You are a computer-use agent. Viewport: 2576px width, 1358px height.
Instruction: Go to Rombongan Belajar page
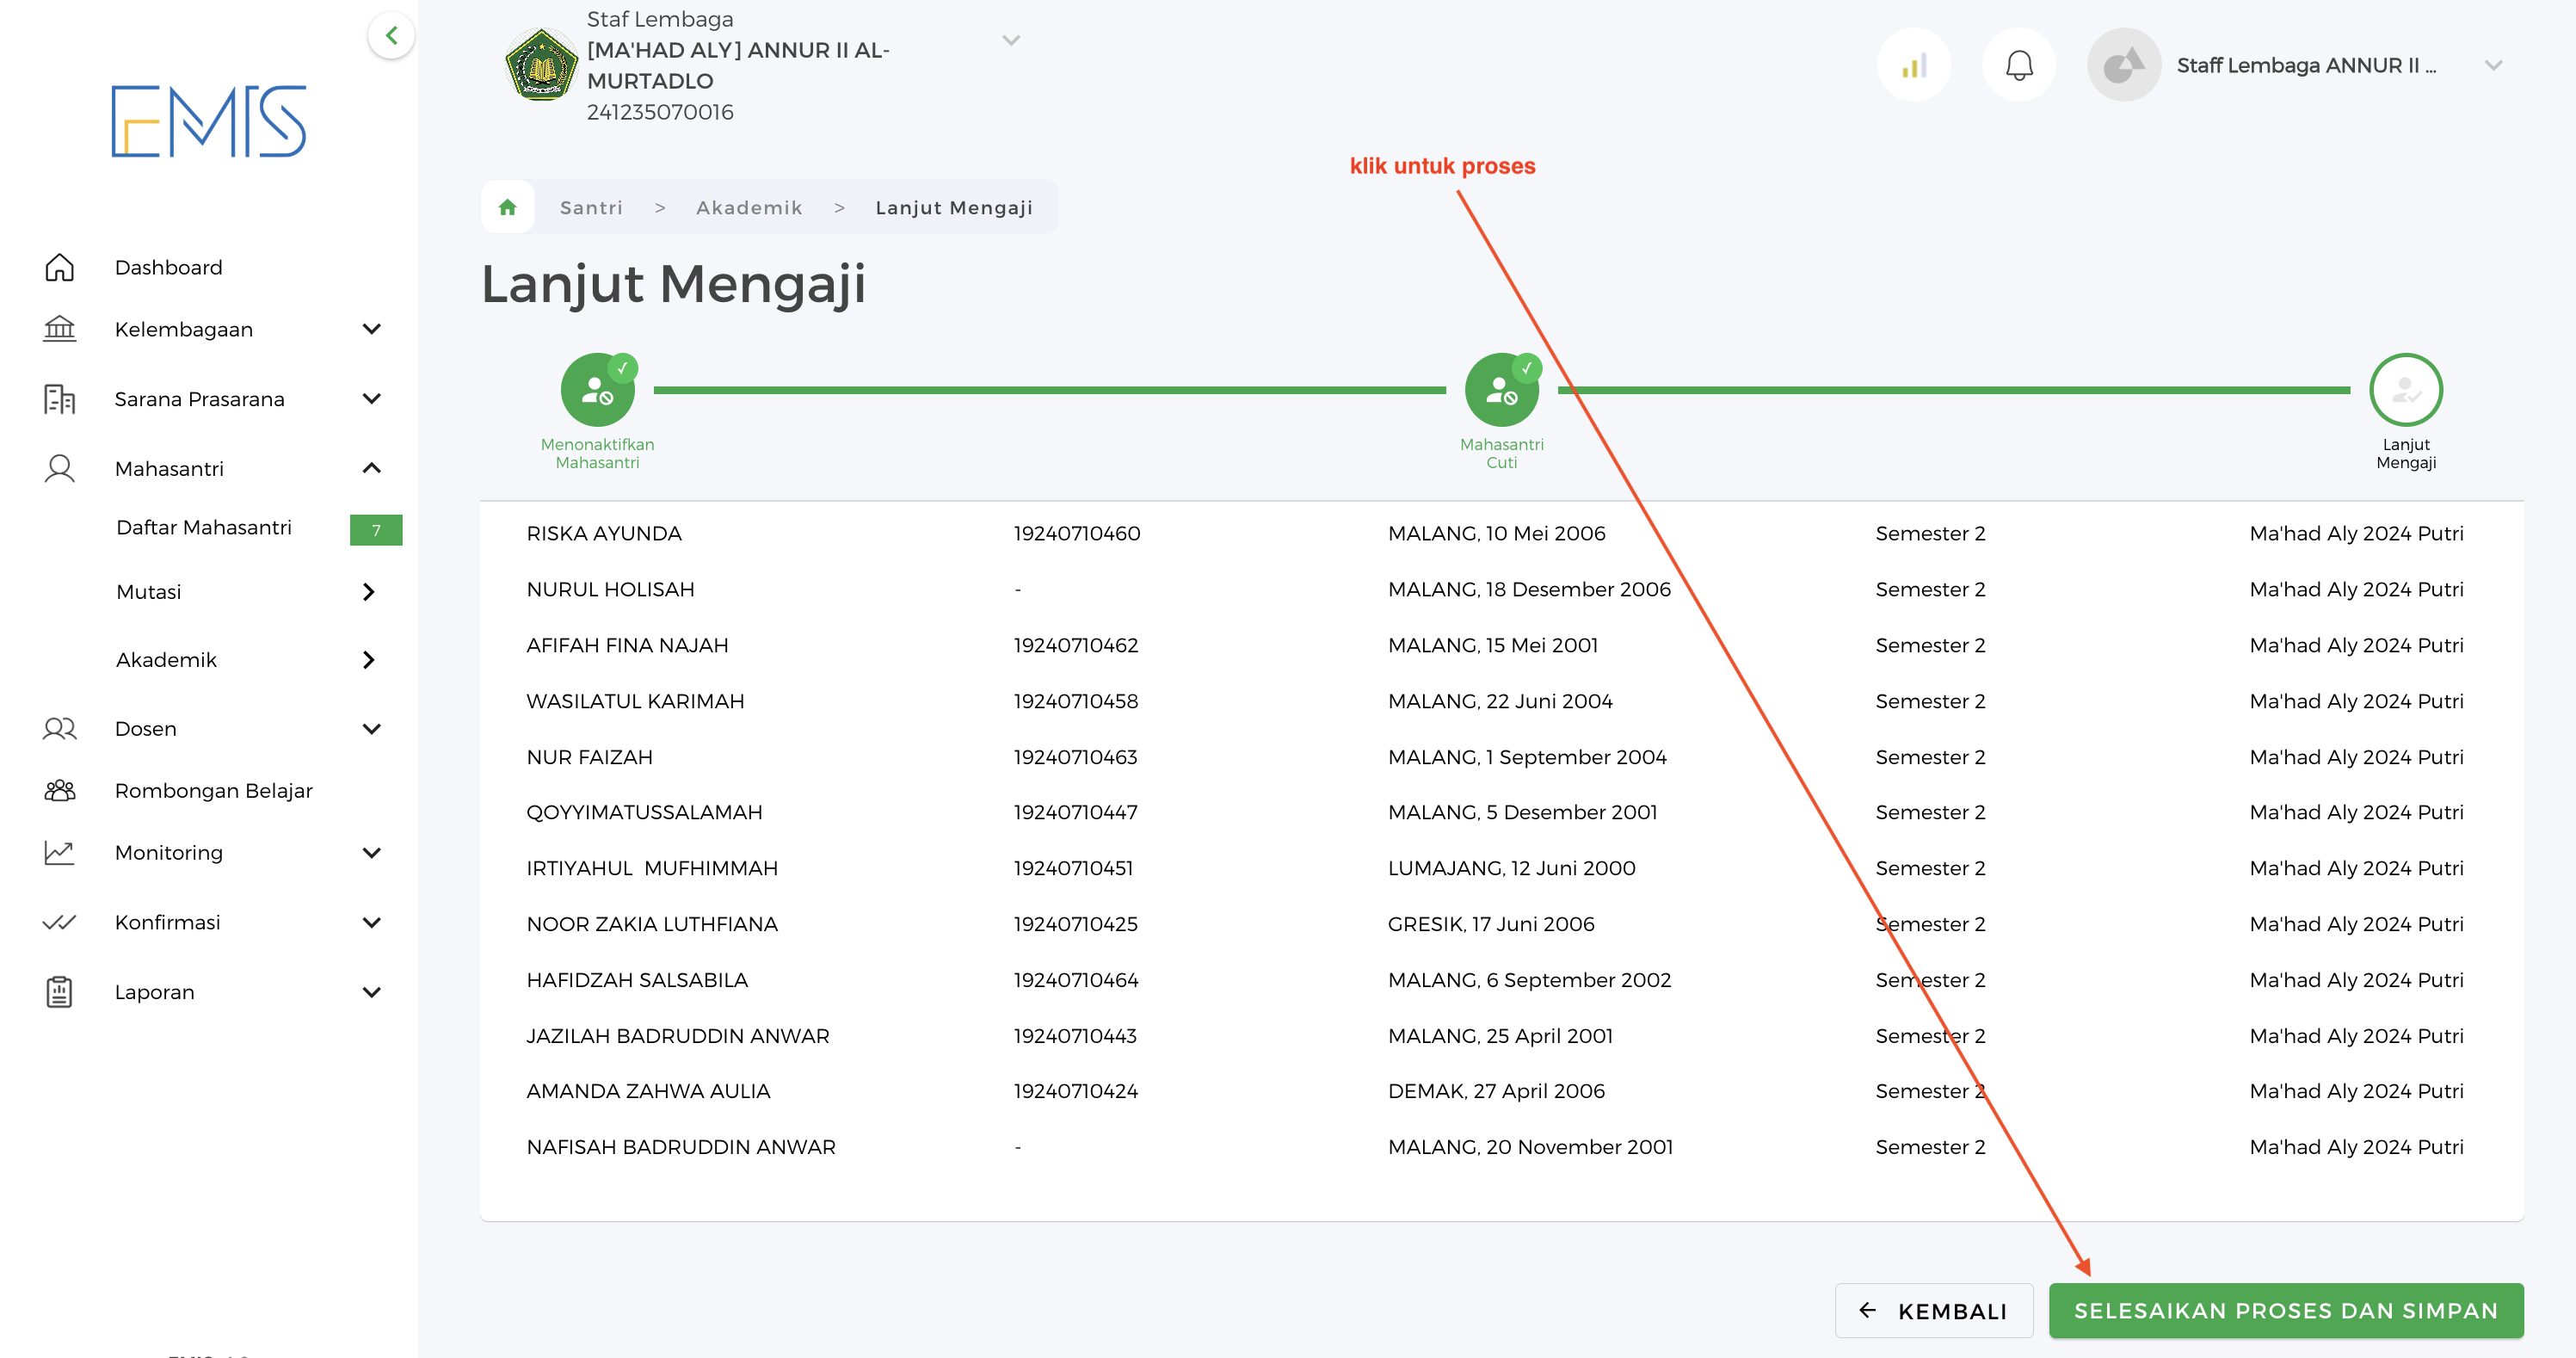213,790
